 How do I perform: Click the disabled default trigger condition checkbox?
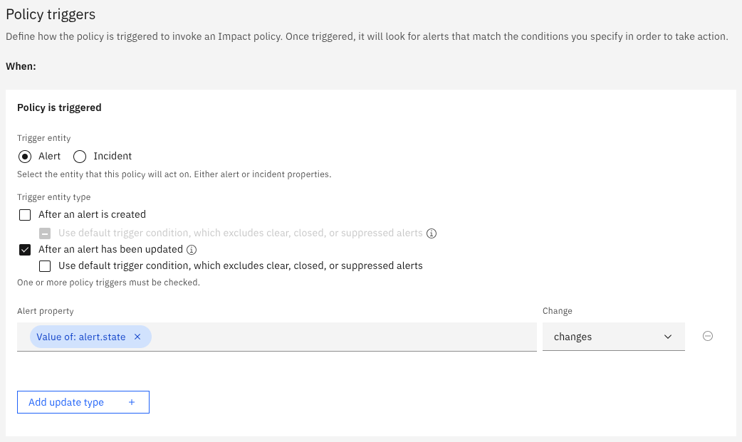45,233
